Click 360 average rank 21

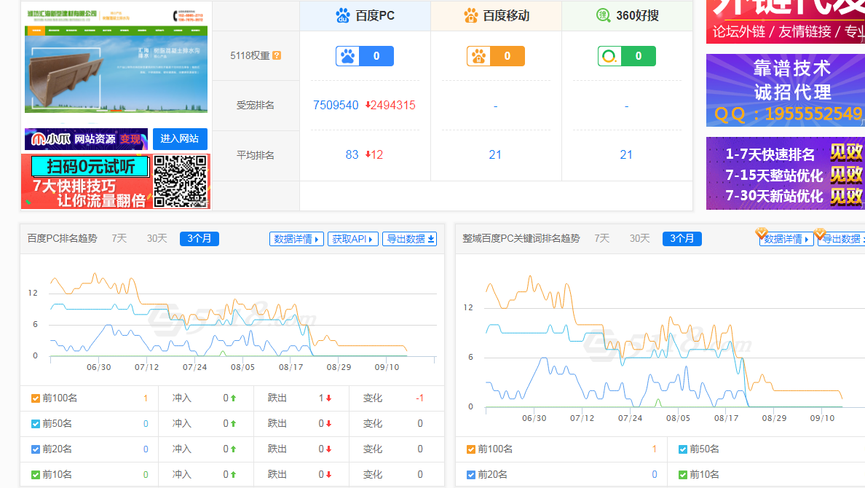(x=626, y=154)
